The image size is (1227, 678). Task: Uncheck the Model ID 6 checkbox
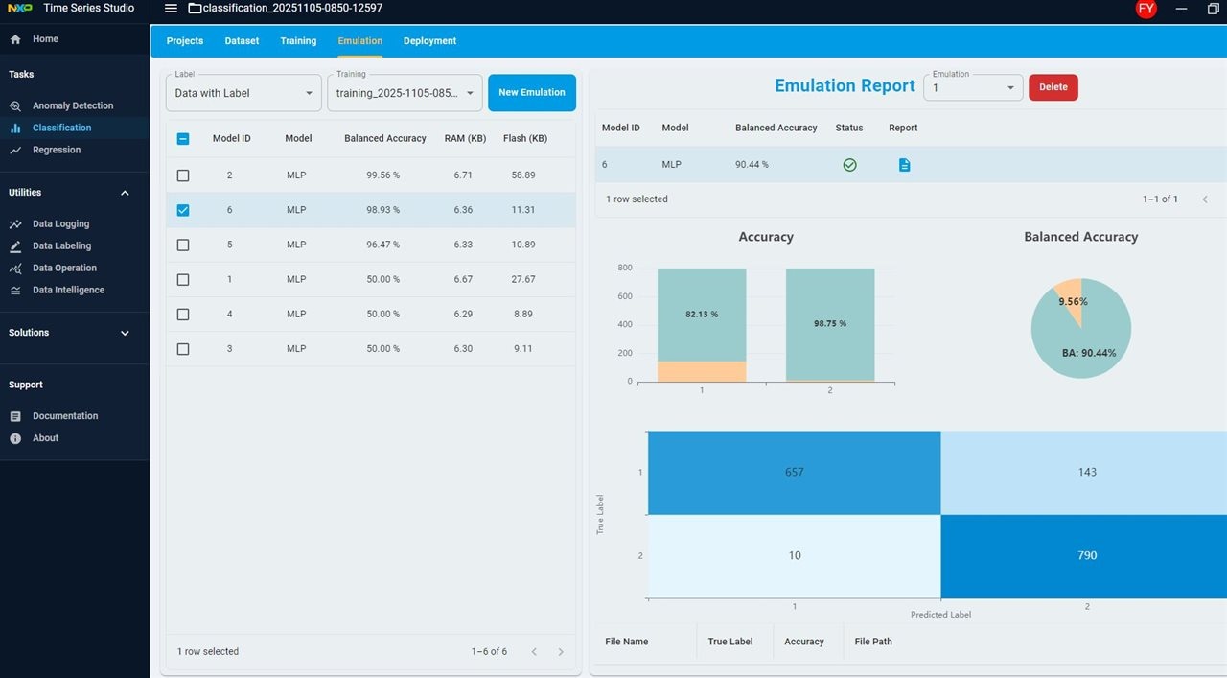[183, 210]
